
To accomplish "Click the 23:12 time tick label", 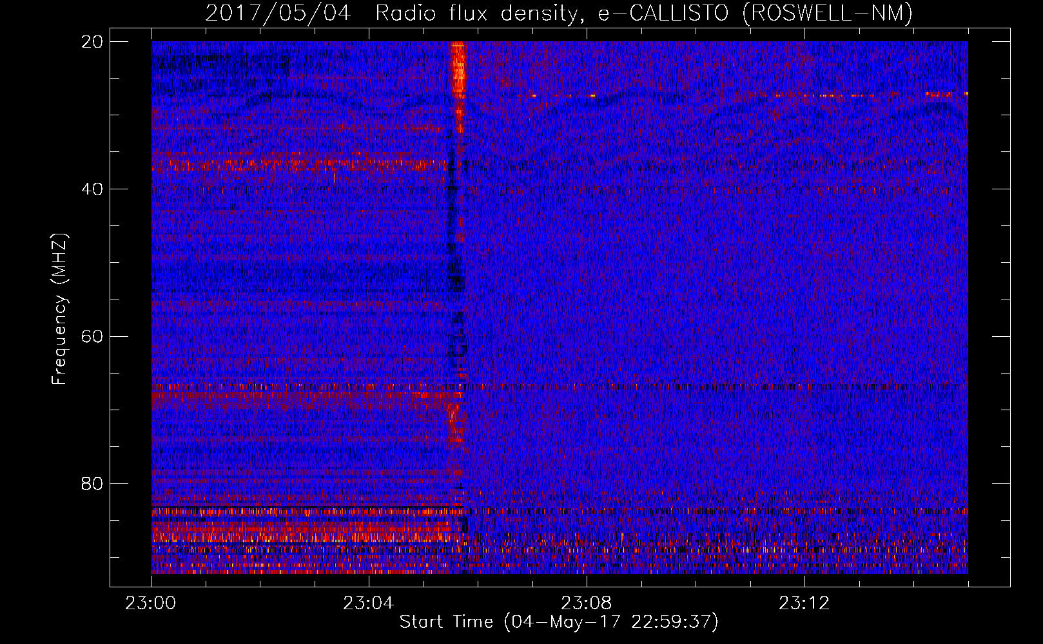I will [804, 603].
